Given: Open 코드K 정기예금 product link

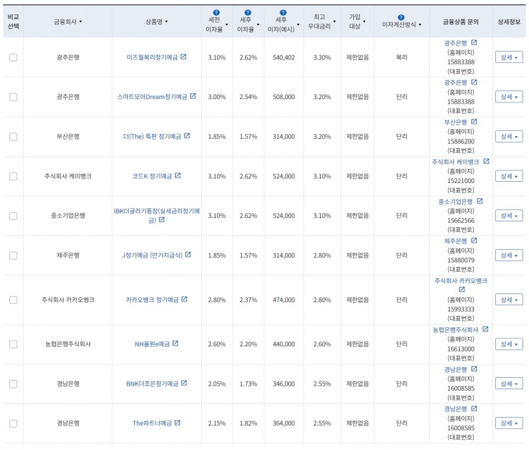Looking at the screenshot, I should coord(152,176).
